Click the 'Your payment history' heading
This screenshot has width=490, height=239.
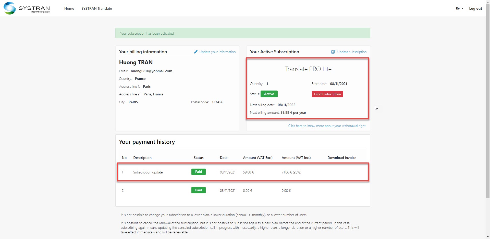click(147, 142)
